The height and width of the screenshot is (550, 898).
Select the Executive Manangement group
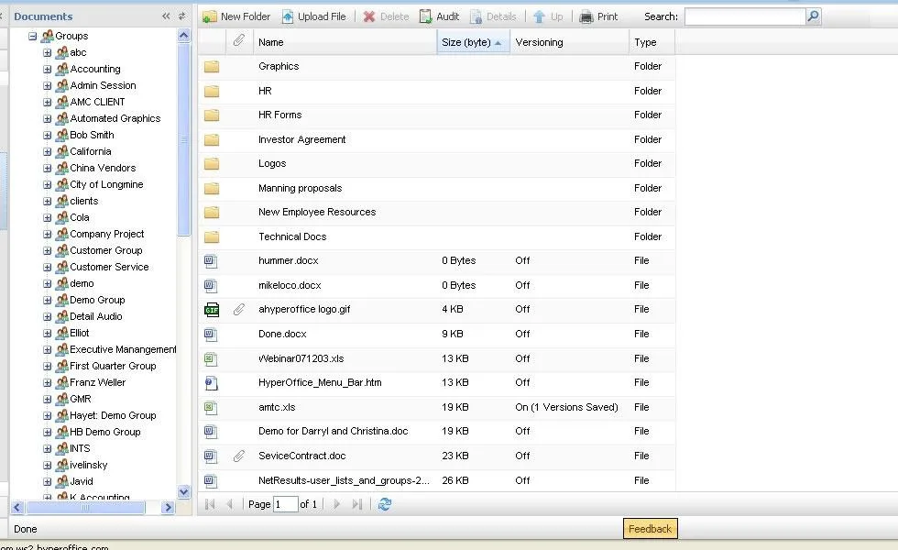click(123, 349)
